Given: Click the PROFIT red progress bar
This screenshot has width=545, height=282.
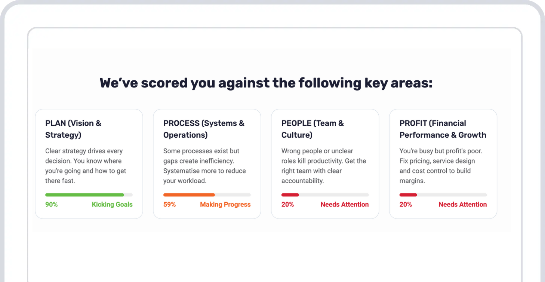Looking at the screenshot, I should (443, 195).
